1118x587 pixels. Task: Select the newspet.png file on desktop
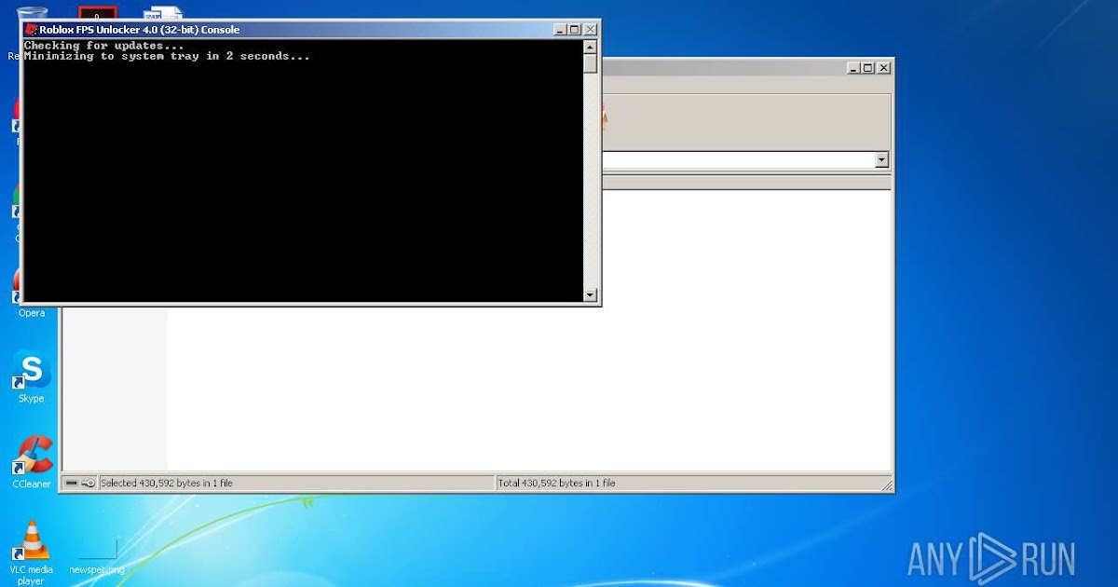click(x=97, y=555)
